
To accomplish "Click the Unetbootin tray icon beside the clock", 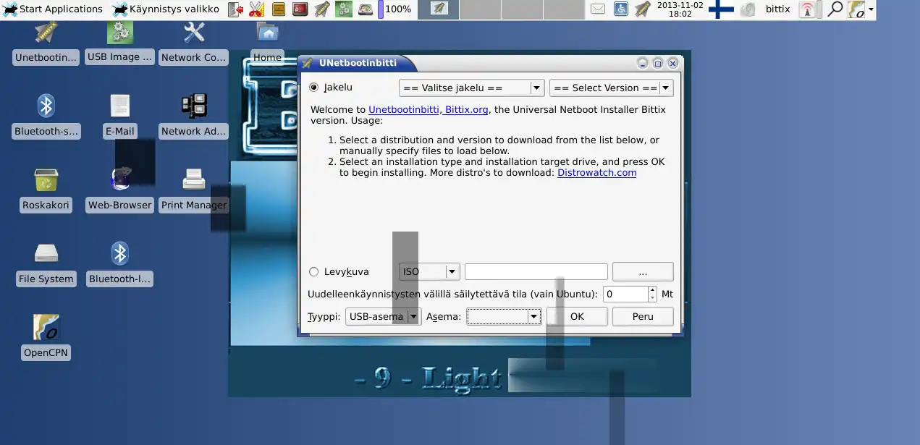I will [x=642, y=9].
